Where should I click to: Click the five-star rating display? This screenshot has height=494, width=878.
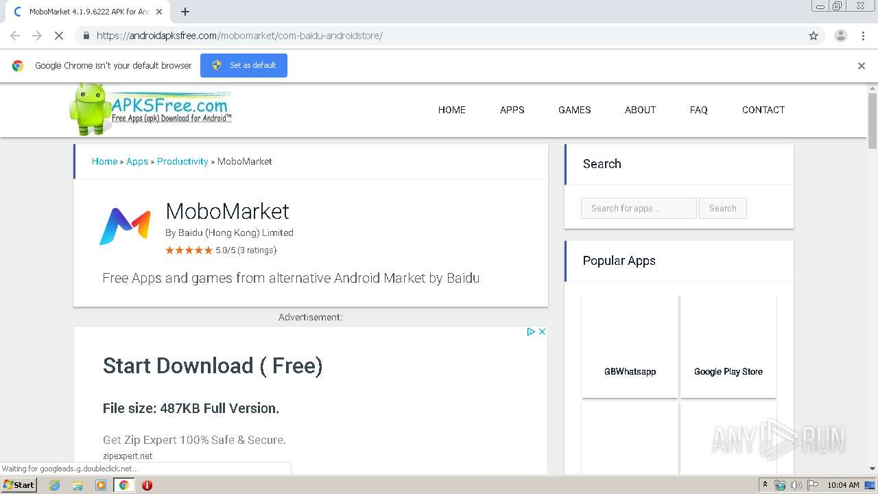pos(189,250)
